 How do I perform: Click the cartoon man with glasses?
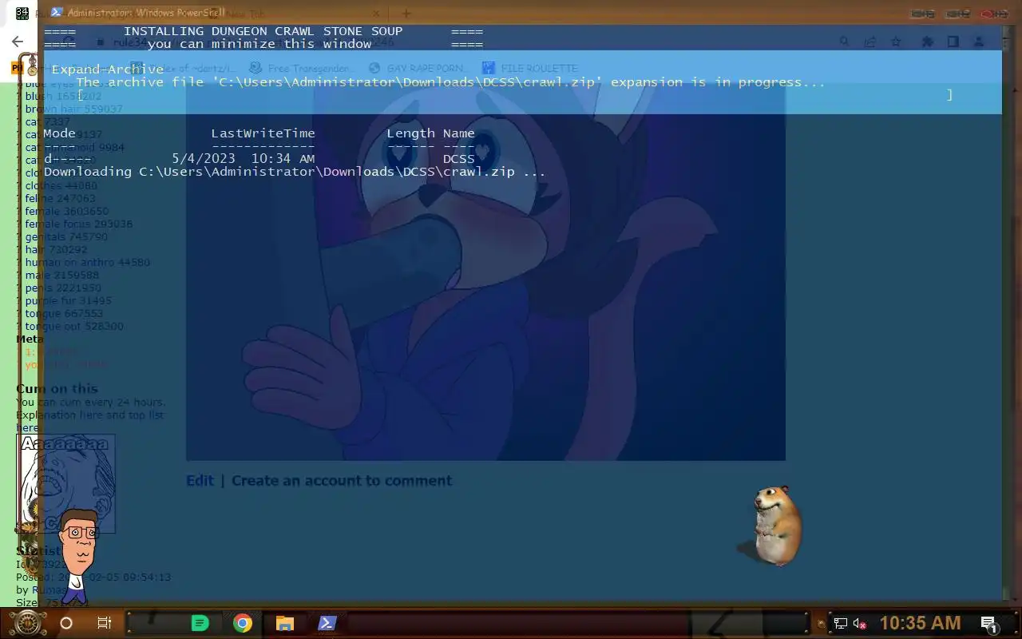point(77,558)
